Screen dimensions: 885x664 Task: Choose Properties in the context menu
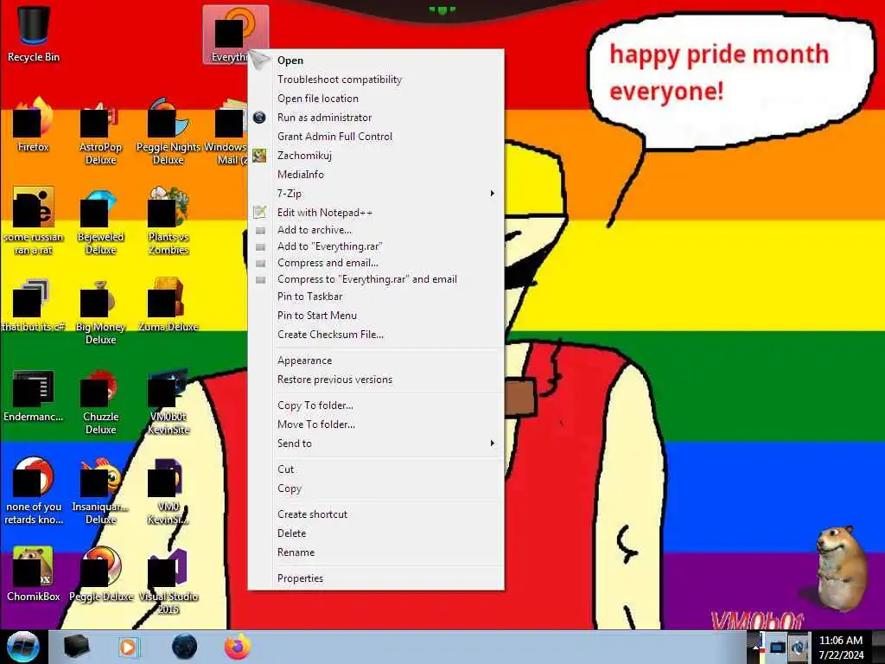(376, 578)
